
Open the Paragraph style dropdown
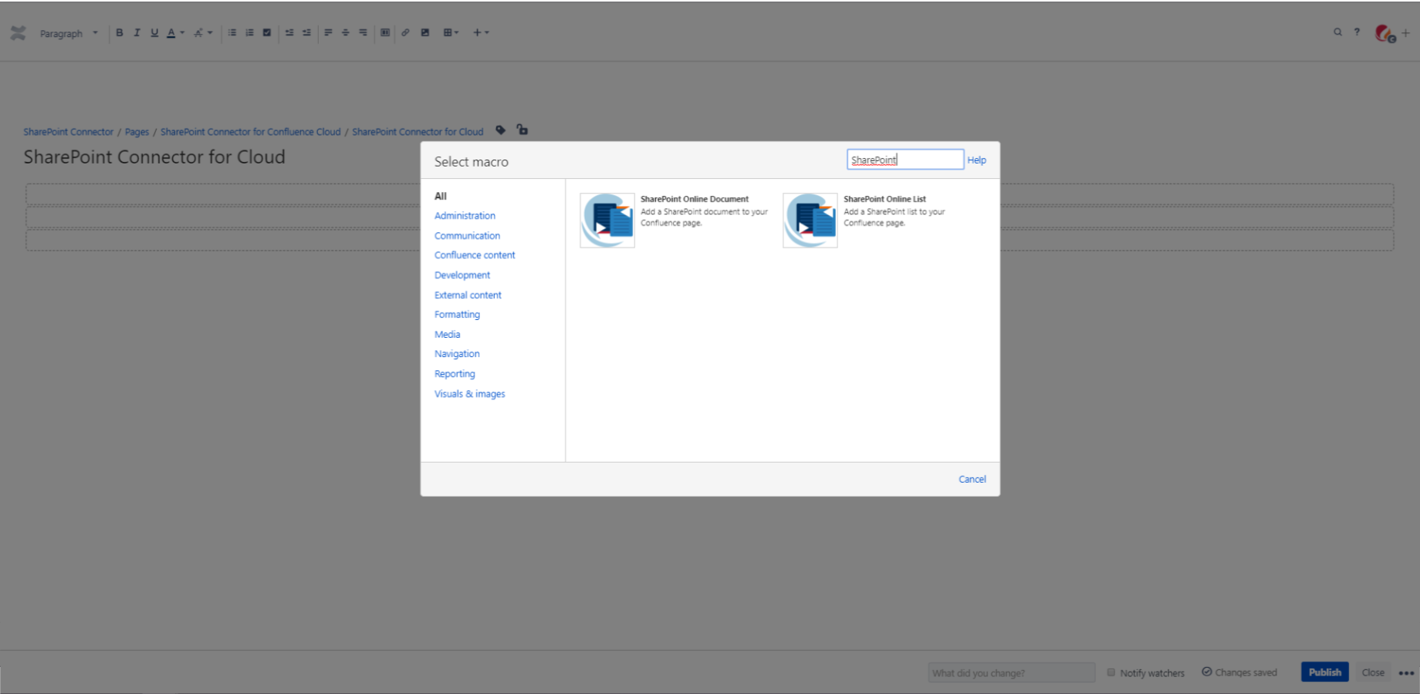pyautogui.click(x=69, y=32)
